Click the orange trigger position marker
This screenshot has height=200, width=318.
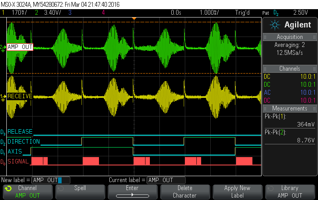tap(134, 19)
